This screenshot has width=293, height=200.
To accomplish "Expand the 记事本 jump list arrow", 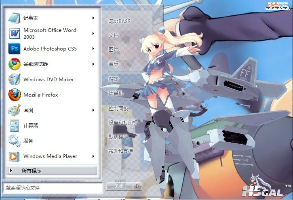I will click(93, 18).
